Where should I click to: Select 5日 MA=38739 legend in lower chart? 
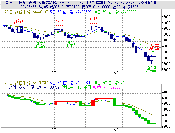coord(71,83)
